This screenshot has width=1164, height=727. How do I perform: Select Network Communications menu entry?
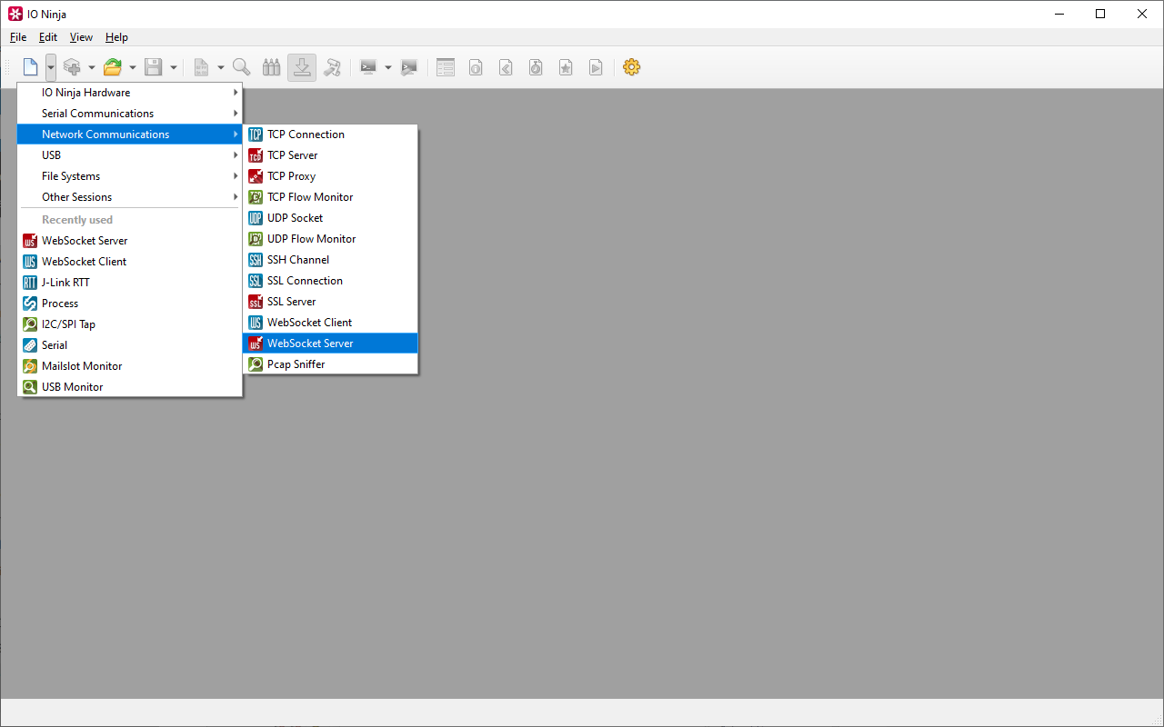coord(130,134)
